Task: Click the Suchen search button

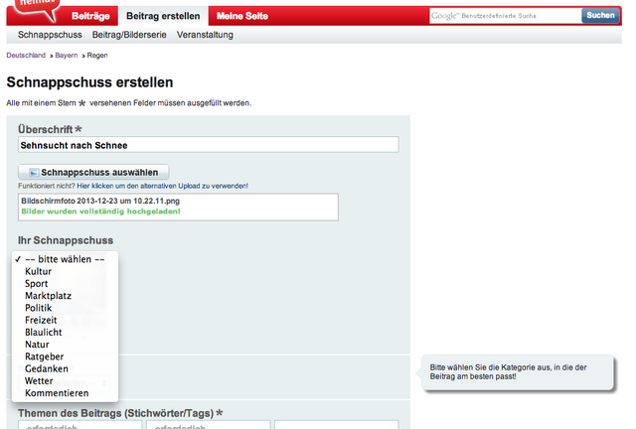Action: coord(600,16)
